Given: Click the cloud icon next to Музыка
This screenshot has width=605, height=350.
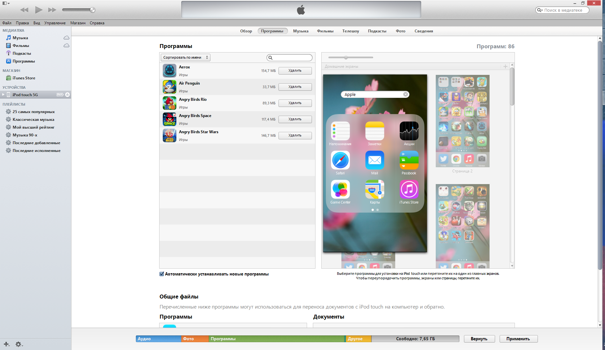Looking at the screenshot, I should (x=66, y=38).
